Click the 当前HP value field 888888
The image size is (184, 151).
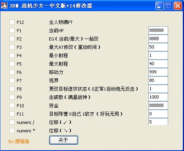tap(158, 30)
